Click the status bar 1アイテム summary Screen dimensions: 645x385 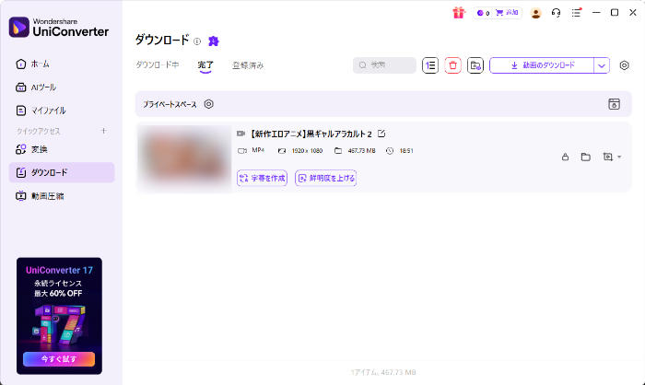[383, 372]
